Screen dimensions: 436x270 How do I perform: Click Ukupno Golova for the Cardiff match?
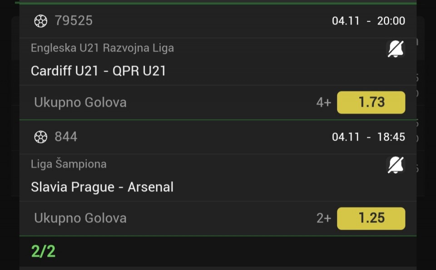point(80,103)
